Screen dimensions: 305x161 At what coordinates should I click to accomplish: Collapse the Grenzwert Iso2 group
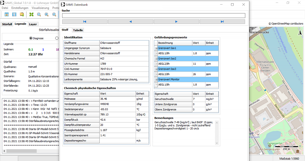click(156, 59)
